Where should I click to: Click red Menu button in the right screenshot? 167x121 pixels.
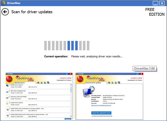(80, 79)
